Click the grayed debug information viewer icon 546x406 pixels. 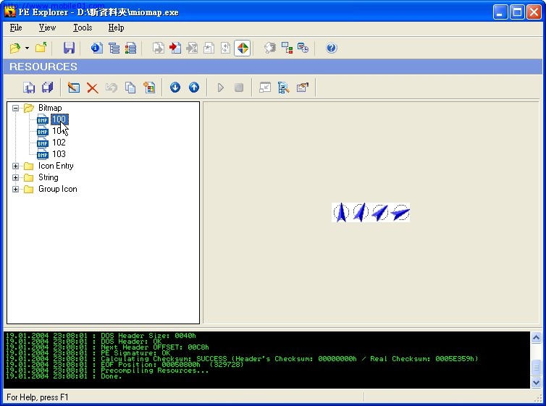click(x=225, y=48)
